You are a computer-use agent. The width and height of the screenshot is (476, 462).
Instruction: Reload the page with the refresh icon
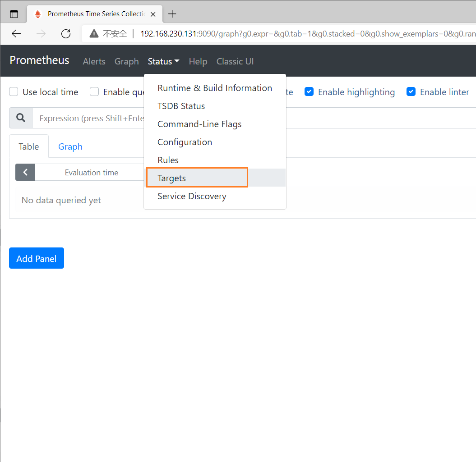point(66,34)
